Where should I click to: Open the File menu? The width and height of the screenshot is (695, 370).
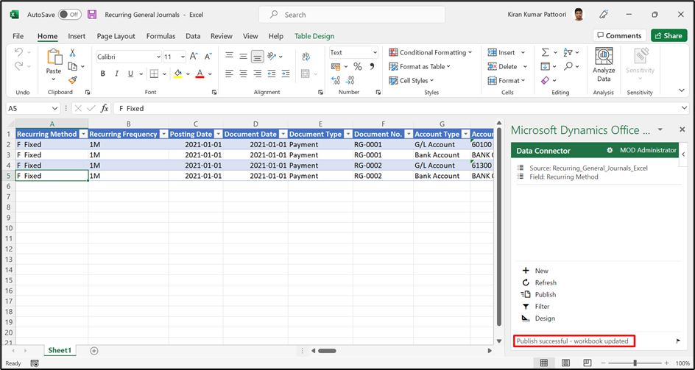(18, 36)
